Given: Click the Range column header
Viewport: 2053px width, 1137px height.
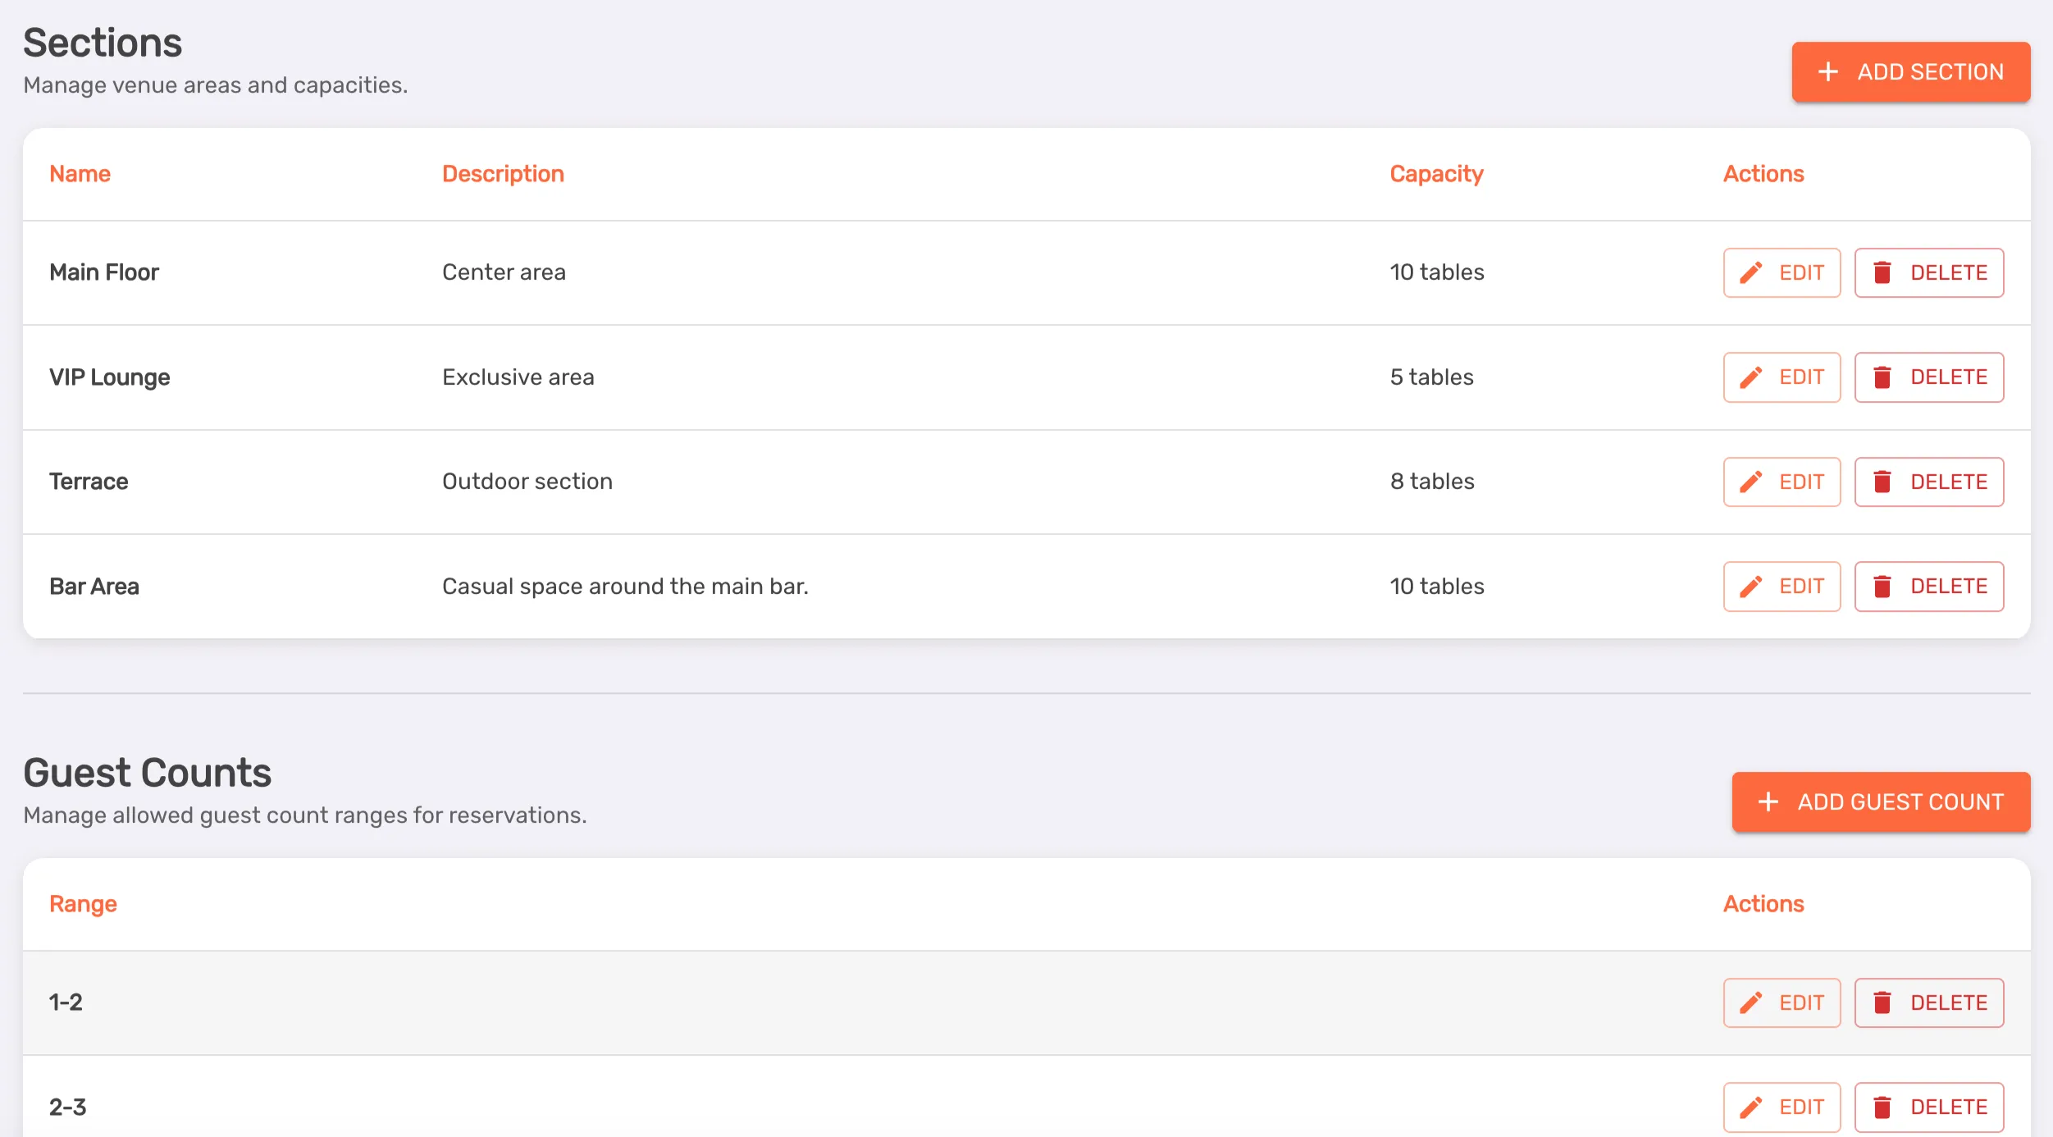Looking at the screenshot, I should tap(83, 904).
